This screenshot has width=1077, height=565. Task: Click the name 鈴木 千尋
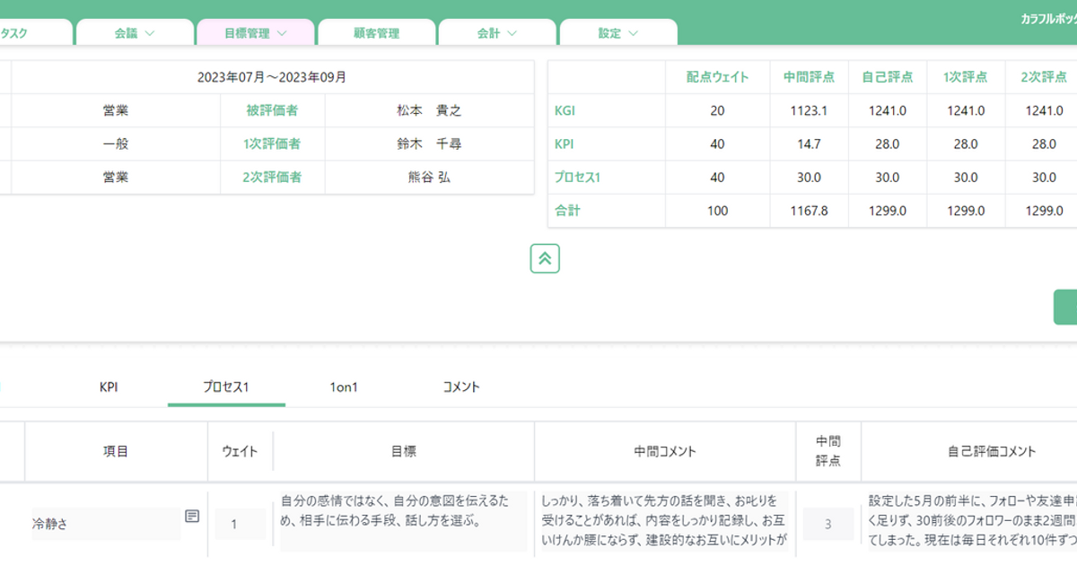(429, 143)
